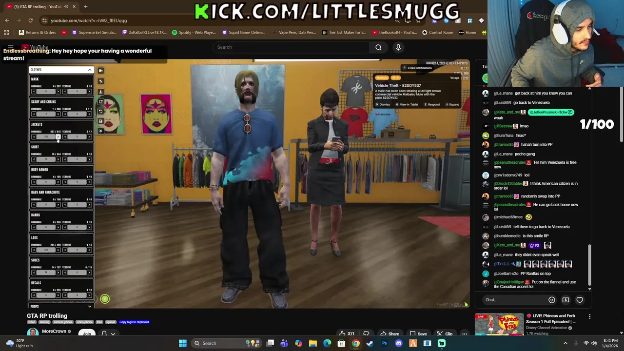Click the YouTube search magnifier button
624x351 pixels.
pos(378,47)
